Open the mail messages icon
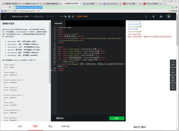The width and height of the screenshot is (179, 131). click(x=161, y=16)
